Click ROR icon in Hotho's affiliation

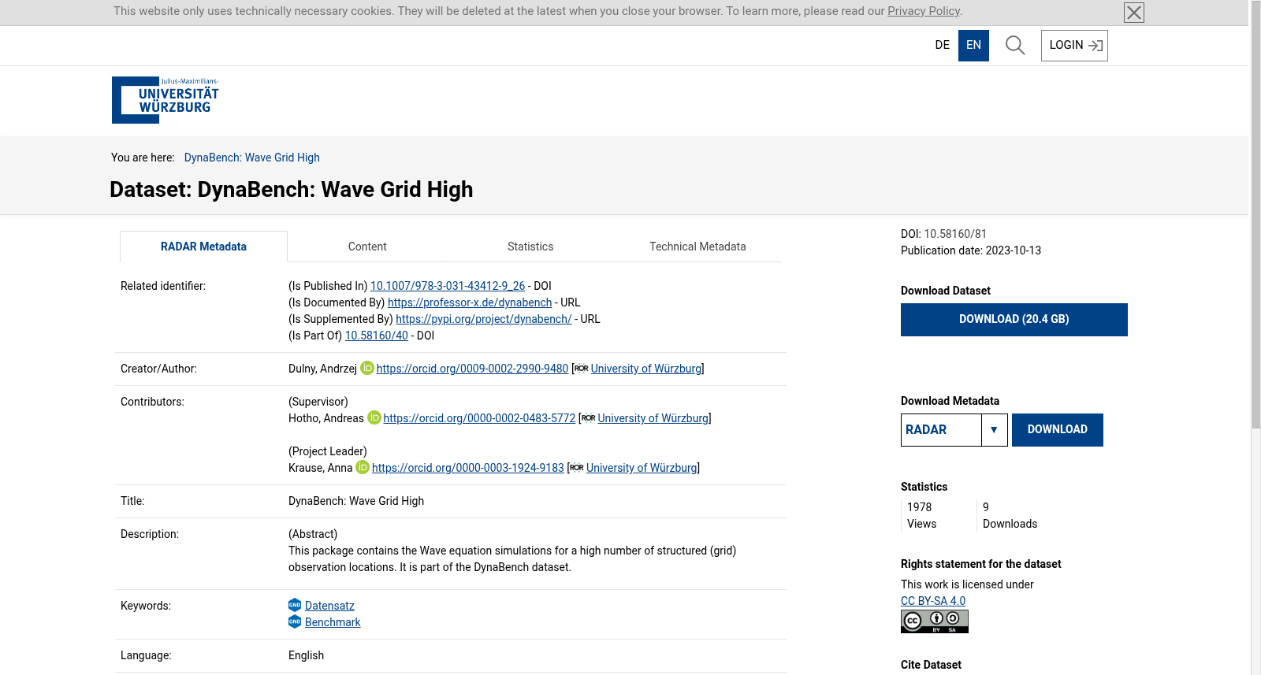[589, 418]
